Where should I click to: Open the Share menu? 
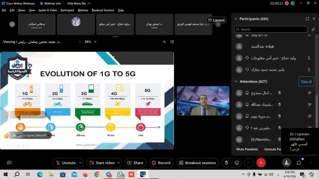[22, 10]
